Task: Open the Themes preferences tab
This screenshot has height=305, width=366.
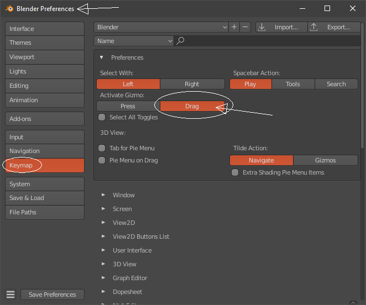Action: (x=45, y=43)
